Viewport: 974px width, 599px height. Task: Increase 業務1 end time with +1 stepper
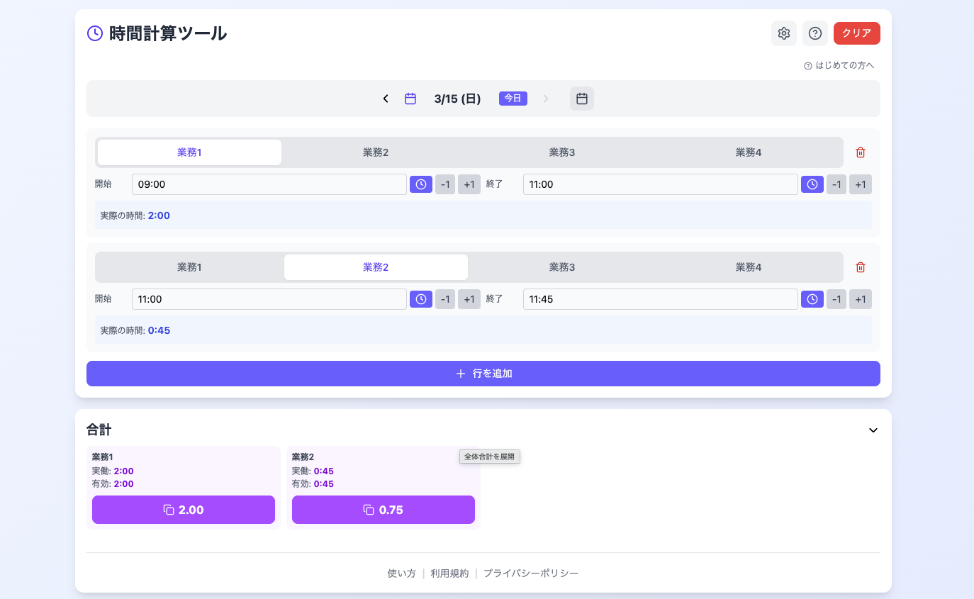click(x=861, y=184)
